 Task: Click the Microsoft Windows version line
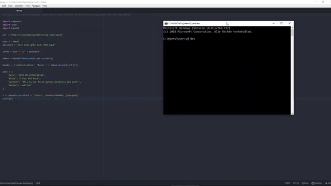click(x=197, y=28)
